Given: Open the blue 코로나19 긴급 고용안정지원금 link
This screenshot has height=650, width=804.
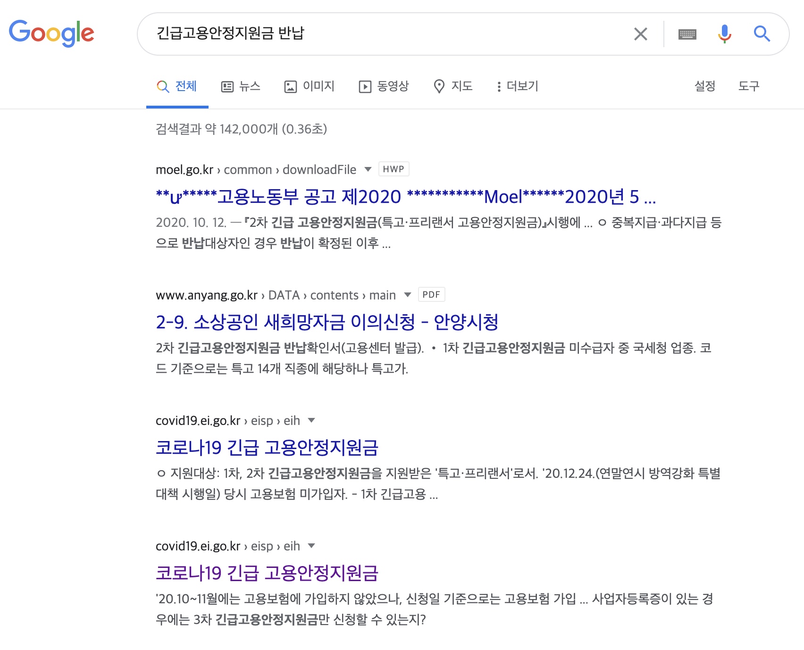Looking at the screenshot, I should point(267,448).
